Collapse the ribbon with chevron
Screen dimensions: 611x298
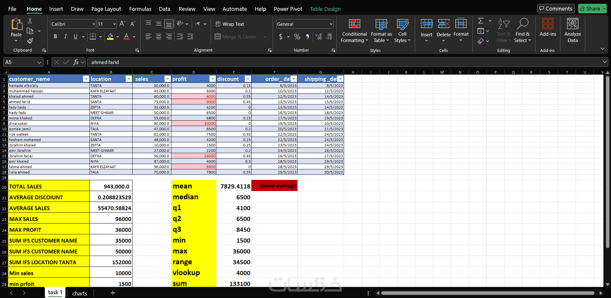(602, 49)
